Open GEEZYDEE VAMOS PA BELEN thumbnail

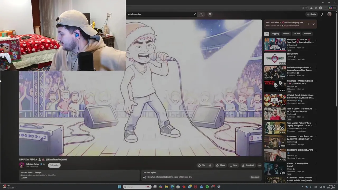(275, 86)
